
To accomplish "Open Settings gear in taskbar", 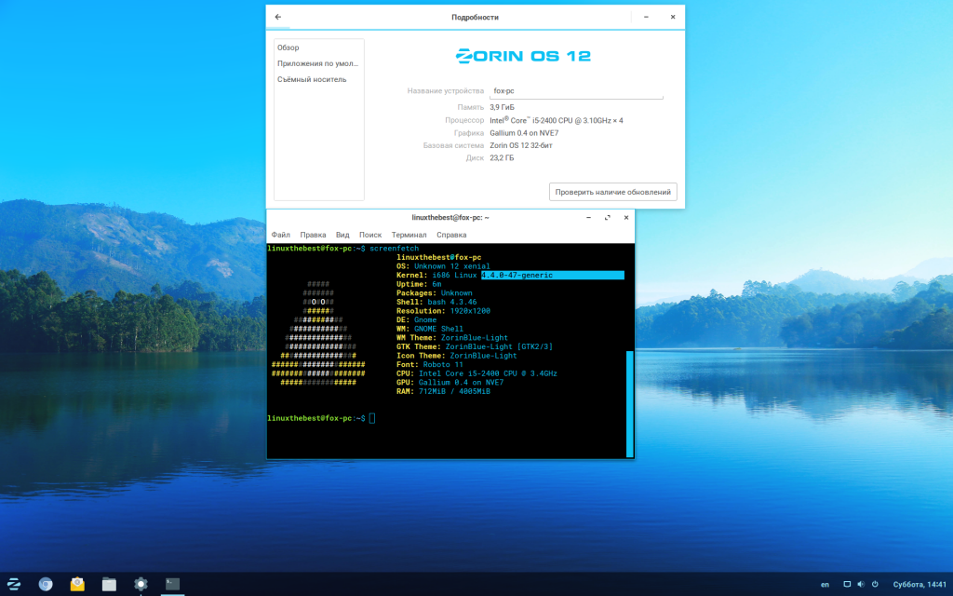I will tap(141, 585).
